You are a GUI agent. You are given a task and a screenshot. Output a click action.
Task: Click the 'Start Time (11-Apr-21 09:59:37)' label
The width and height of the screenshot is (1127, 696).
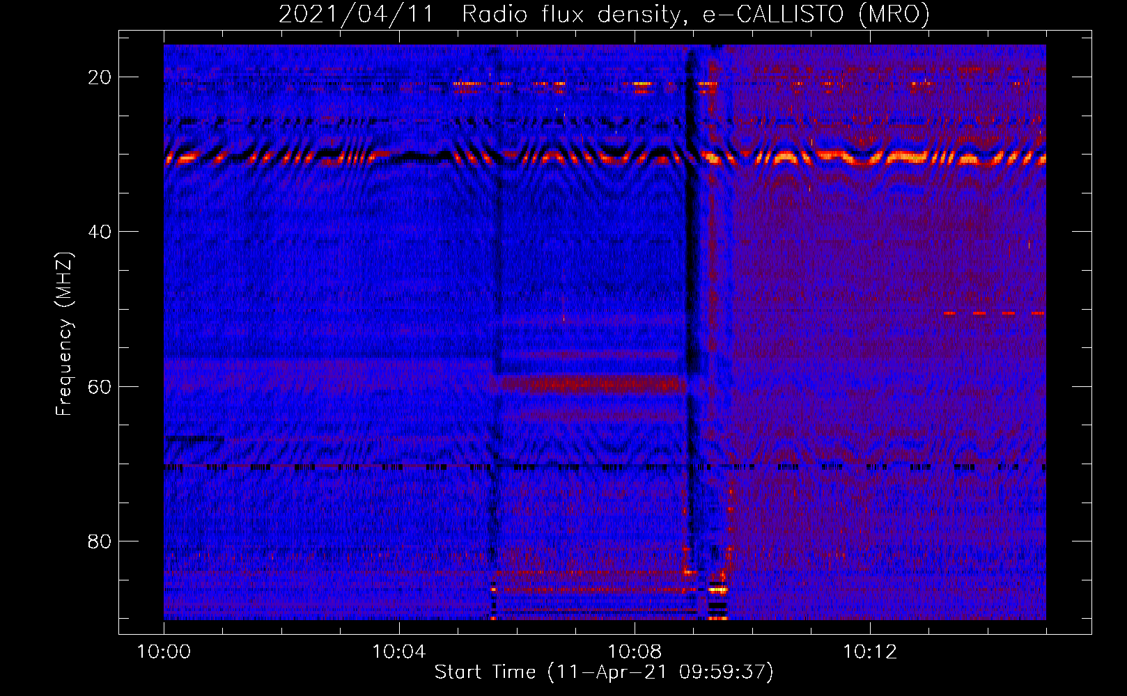coord(604,672)
